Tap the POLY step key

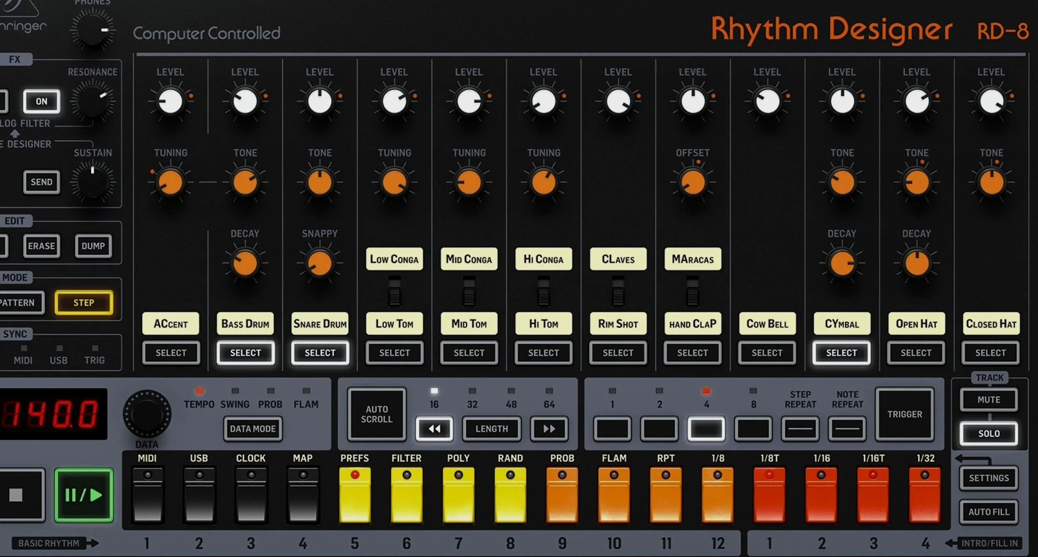pyautogui.click(x=458, y=494)
